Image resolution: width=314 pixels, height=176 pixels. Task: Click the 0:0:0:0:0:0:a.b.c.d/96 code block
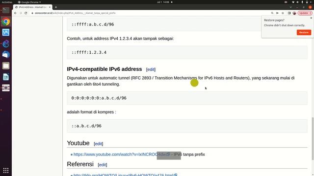187,98
